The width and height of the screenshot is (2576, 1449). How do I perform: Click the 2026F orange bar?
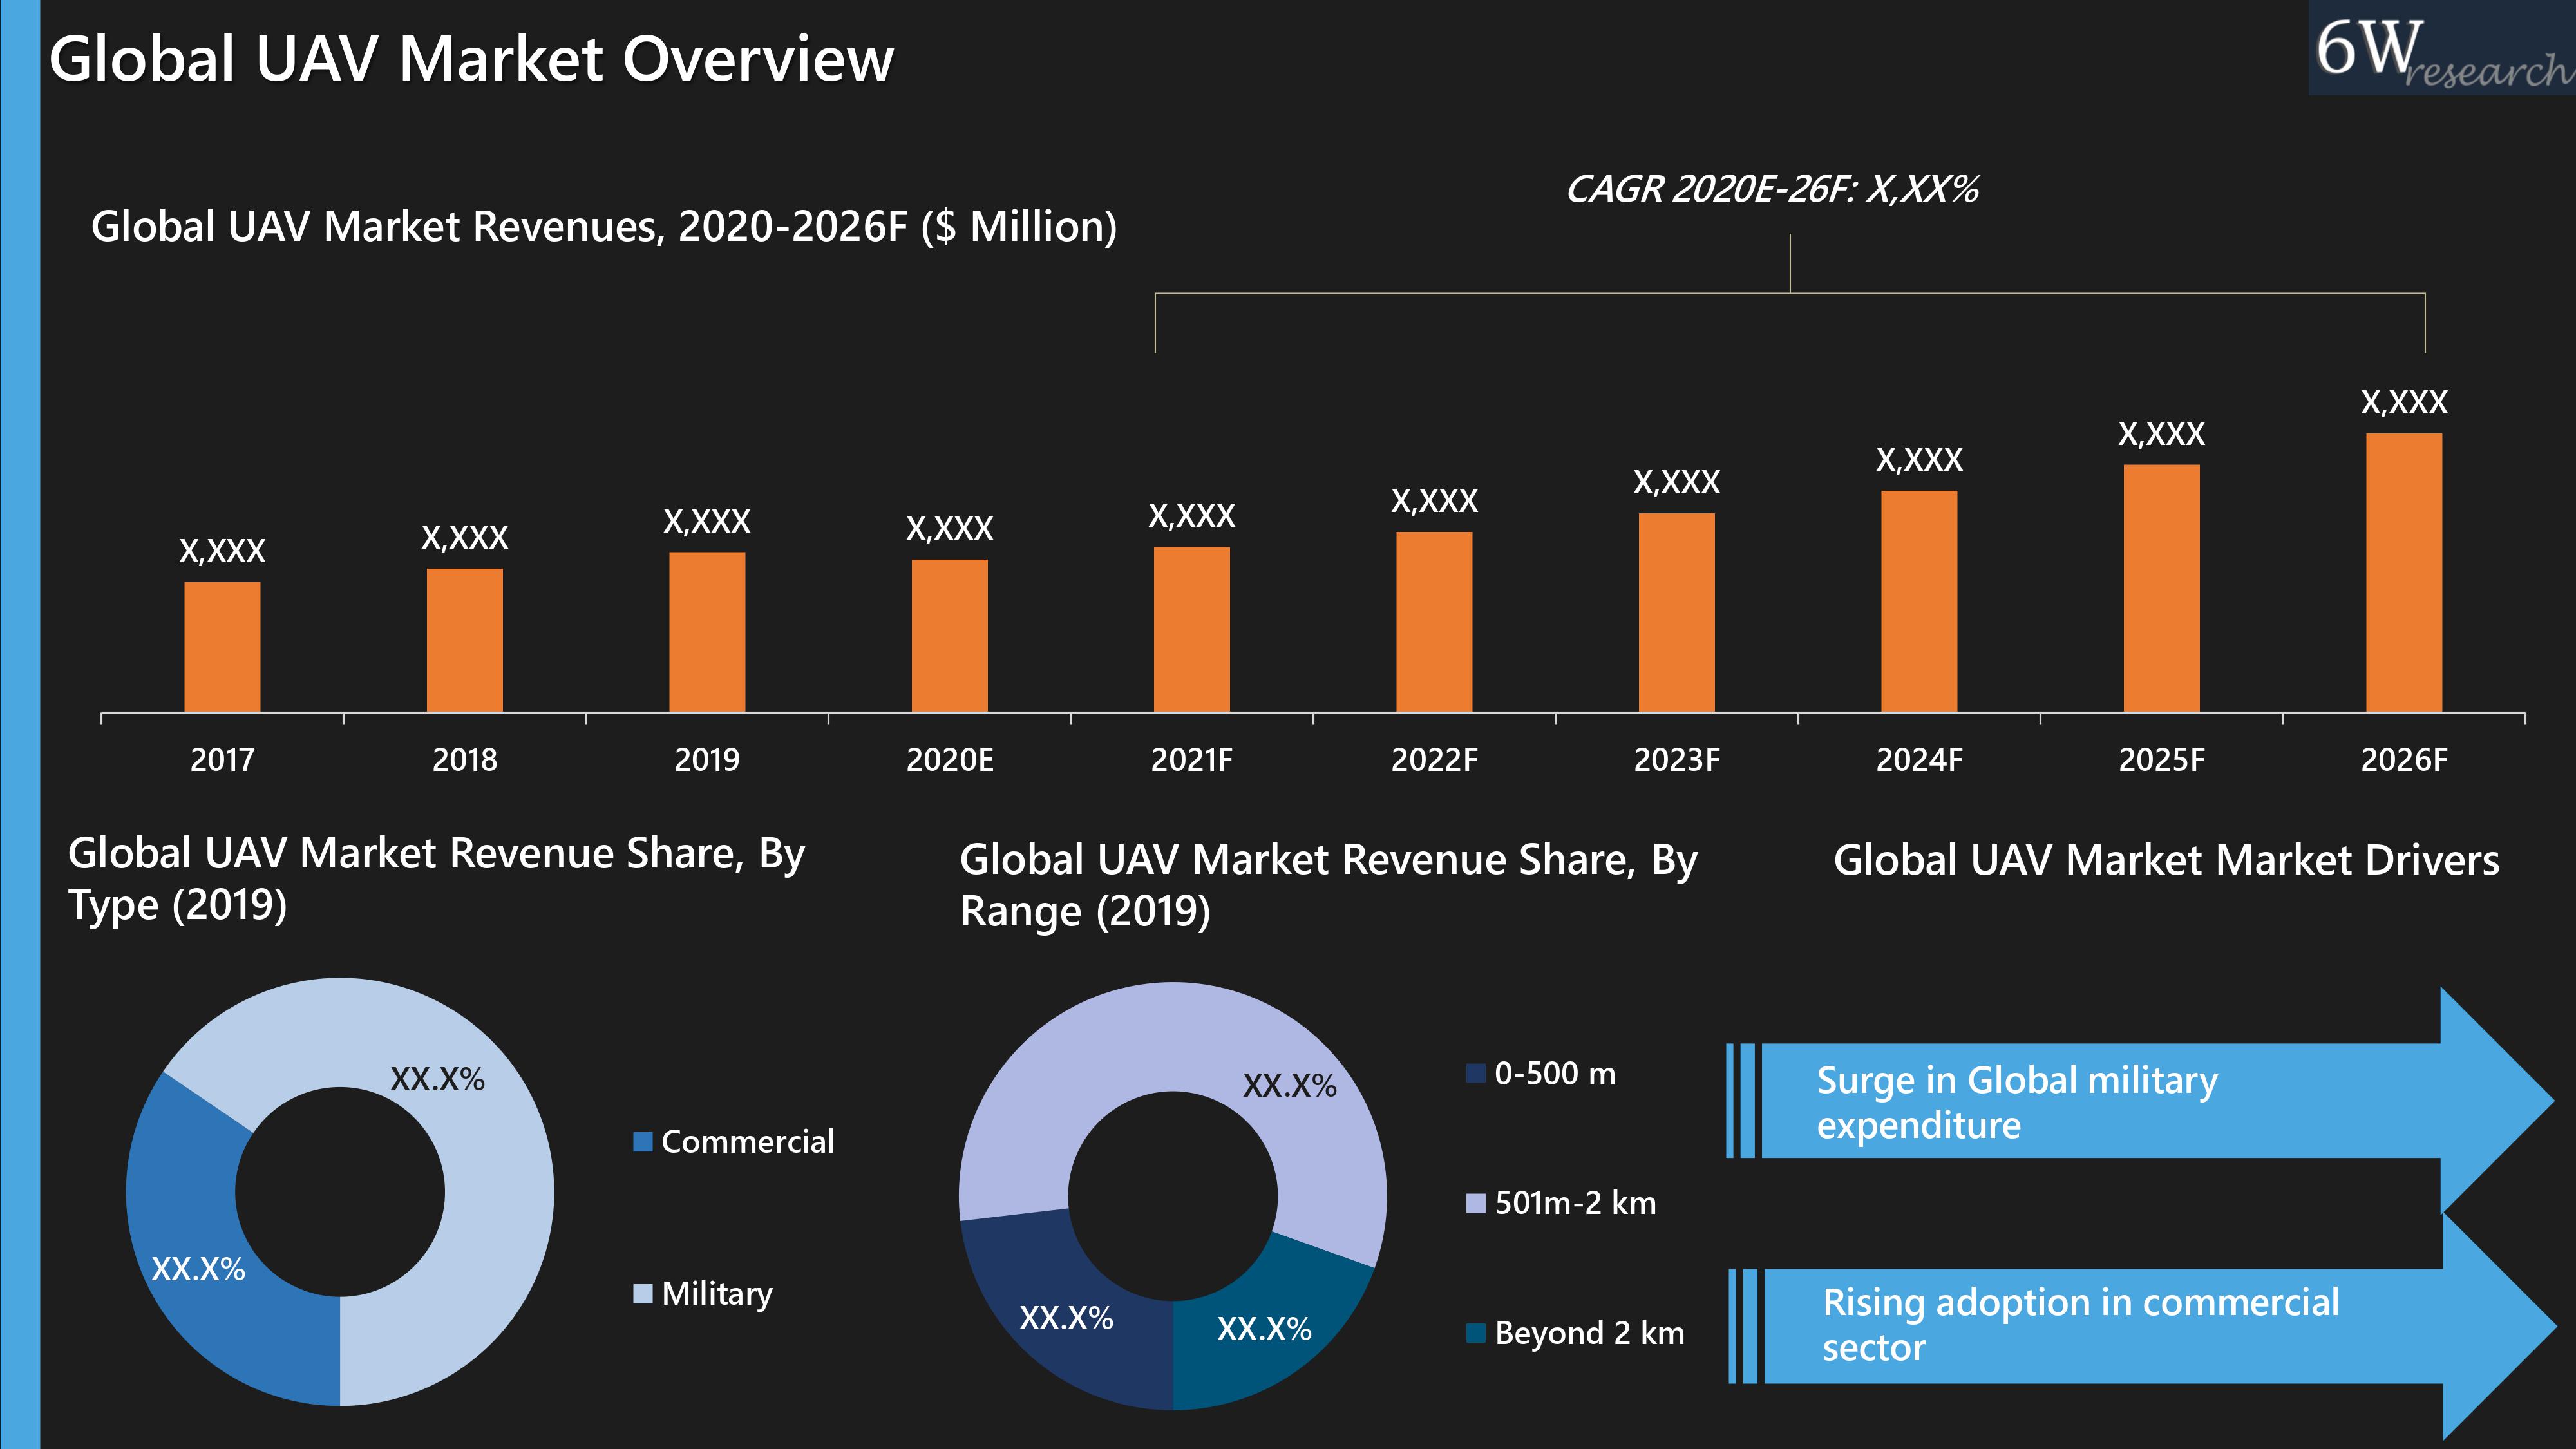2404,573
